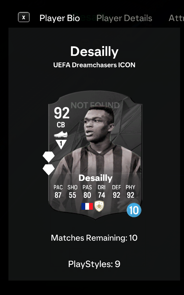184x295 pixels.
Task: Click the CB position label
Action: [61, 125]
